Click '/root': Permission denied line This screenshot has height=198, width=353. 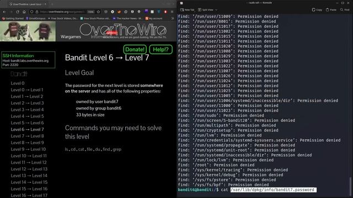(x=216, y=165)
